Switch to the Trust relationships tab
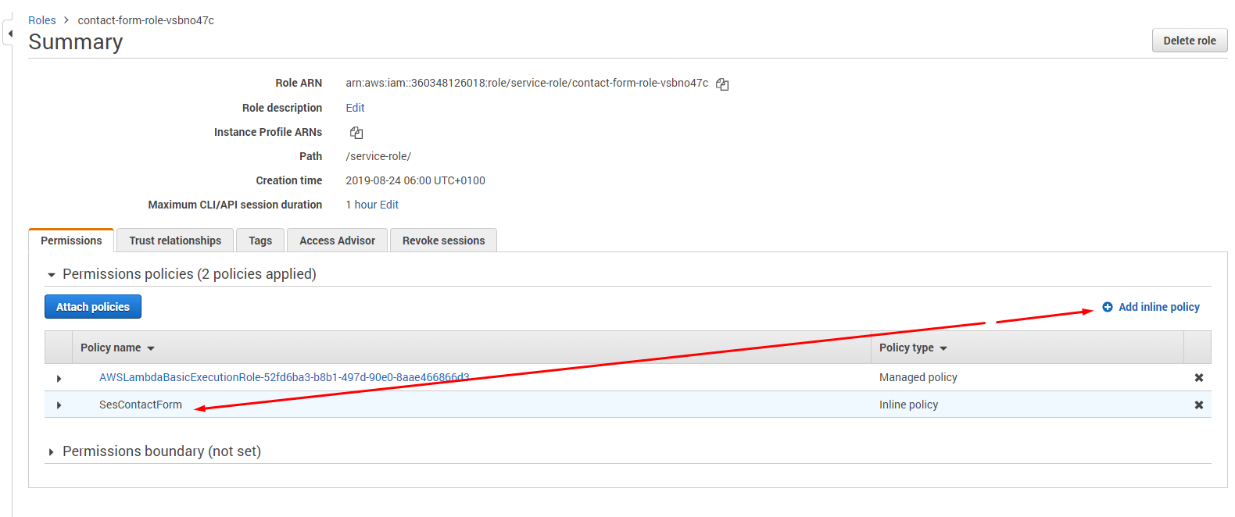Image resolution: width=1235 pixels, height=517 pixels. pyautogui.click(x=175, y=241)
